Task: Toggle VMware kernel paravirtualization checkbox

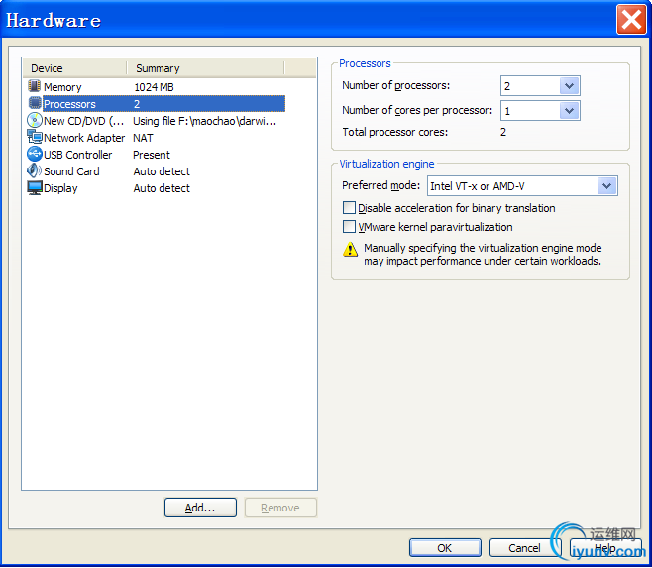Action: pyautogui.click(x=349, y=227)
